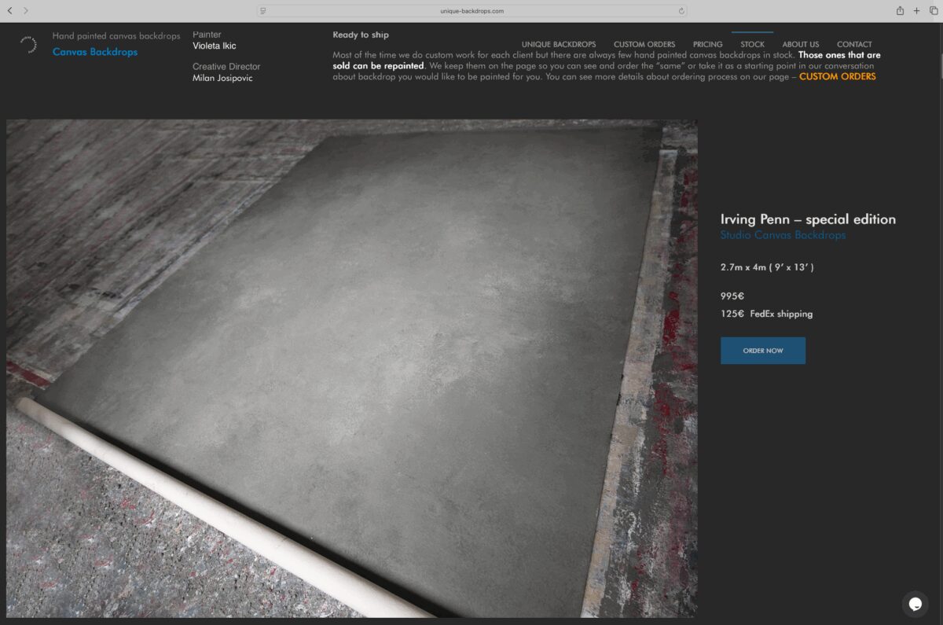Screen dimensions: 943x625
Task: Go forward with the browser forward arrow
Action: (x=26, y=10)
